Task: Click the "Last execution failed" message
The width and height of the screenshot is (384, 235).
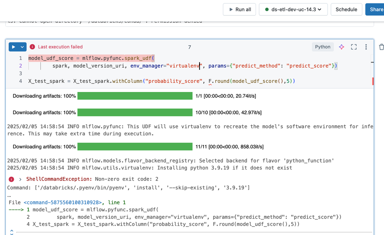Action: [60, 47]
